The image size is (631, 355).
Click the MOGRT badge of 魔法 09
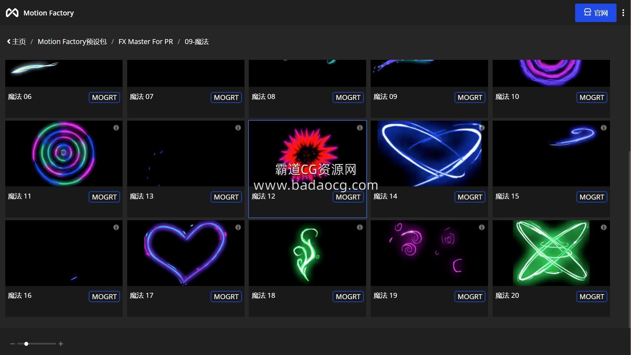coord(470,97)
